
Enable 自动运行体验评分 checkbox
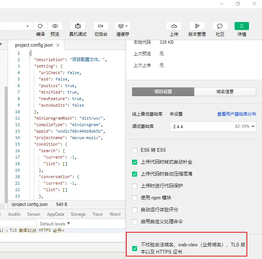click(x=135, y=210)
